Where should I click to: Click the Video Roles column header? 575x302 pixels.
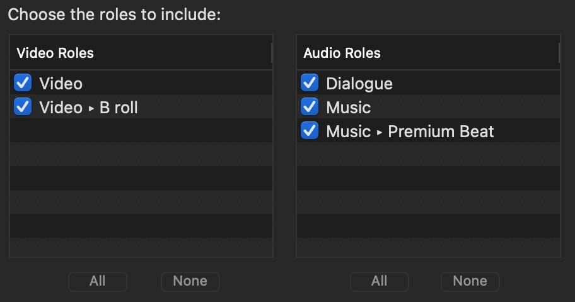coord(141,53)
